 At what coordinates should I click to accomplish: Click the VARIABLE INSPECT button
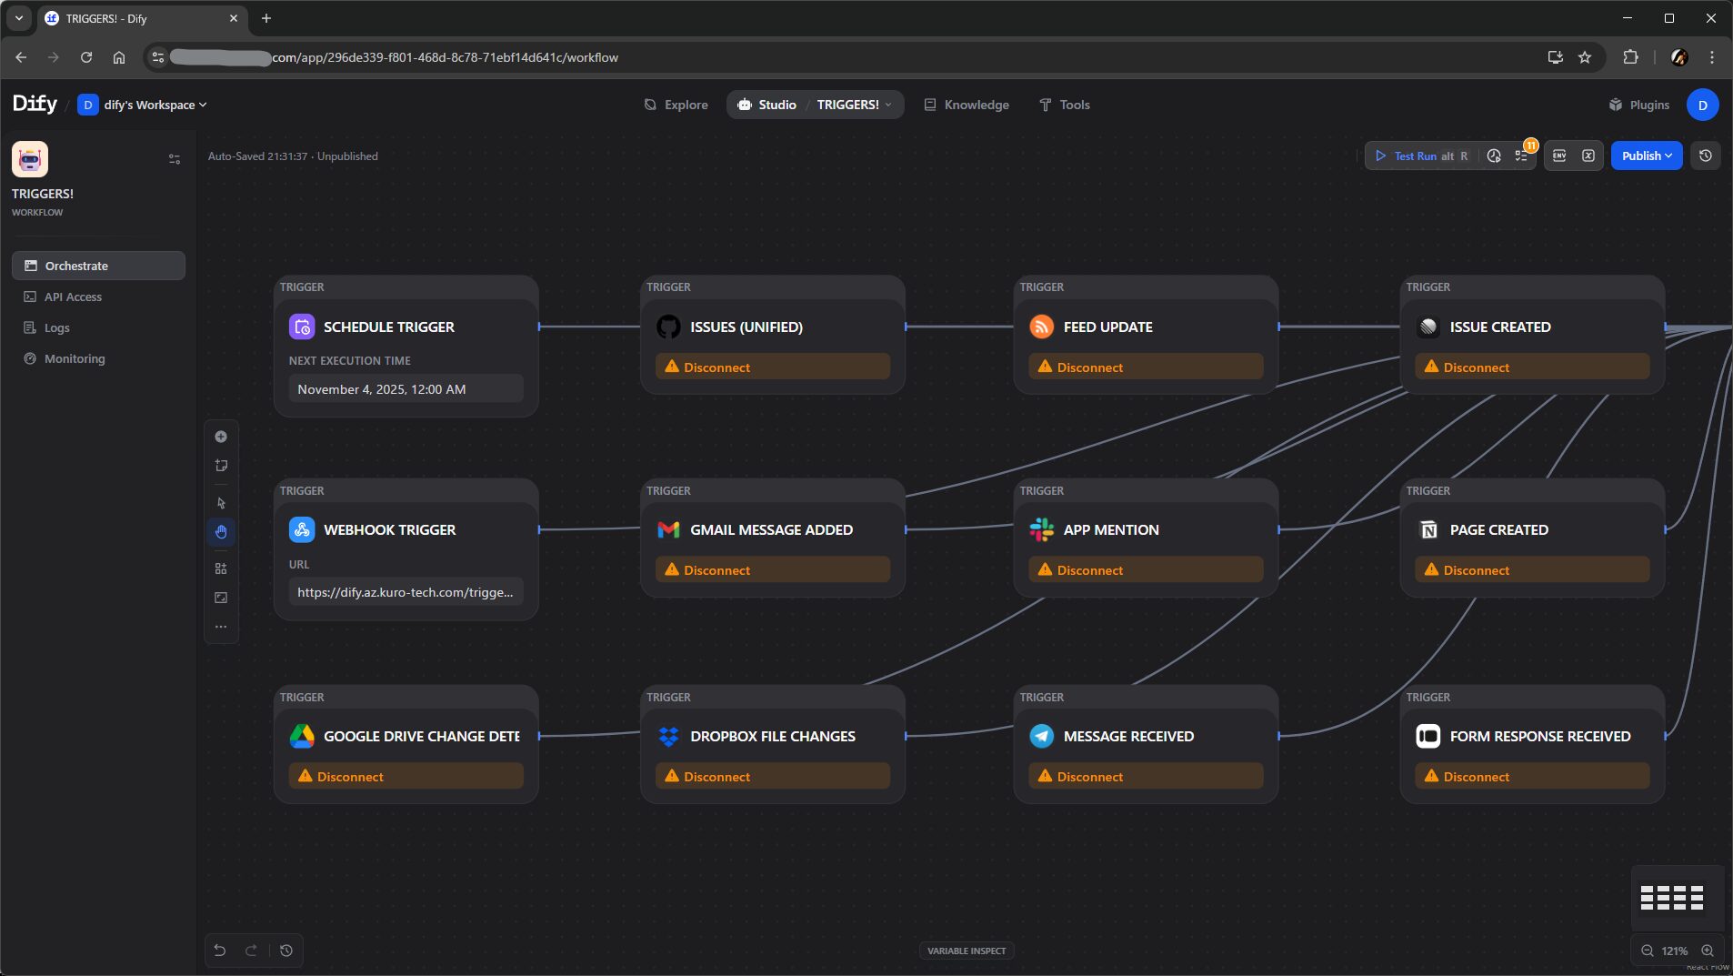967,951
